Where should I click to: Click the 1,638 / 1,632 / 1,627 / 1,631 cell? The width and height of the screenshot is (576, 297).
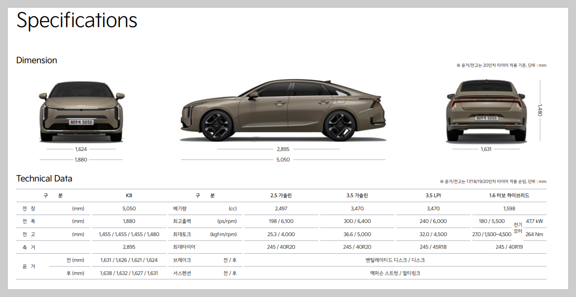tap(129, 273)
